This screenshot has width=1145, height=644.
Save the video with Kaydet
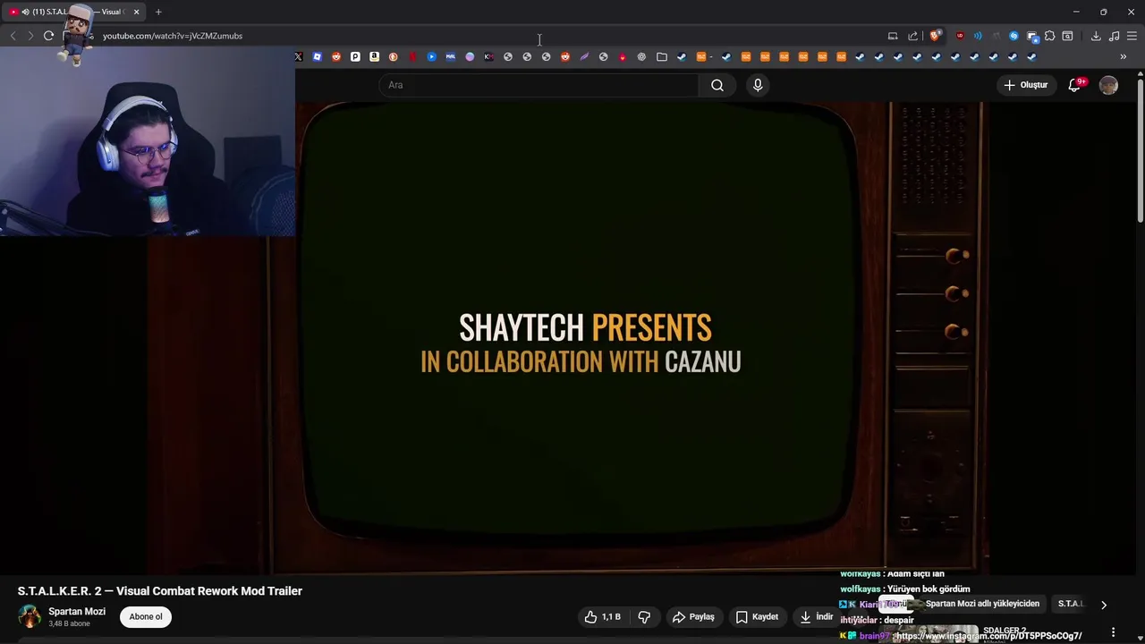pos(757,617)
